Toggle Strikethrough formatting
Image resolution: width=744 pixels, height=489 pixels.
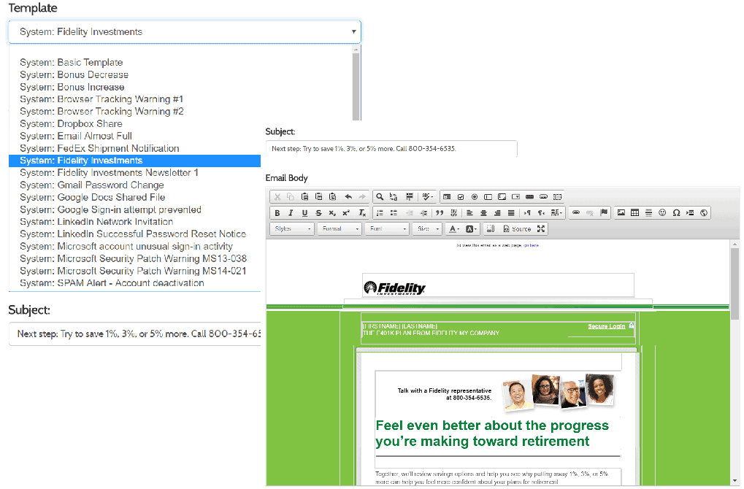click(318, 213)
